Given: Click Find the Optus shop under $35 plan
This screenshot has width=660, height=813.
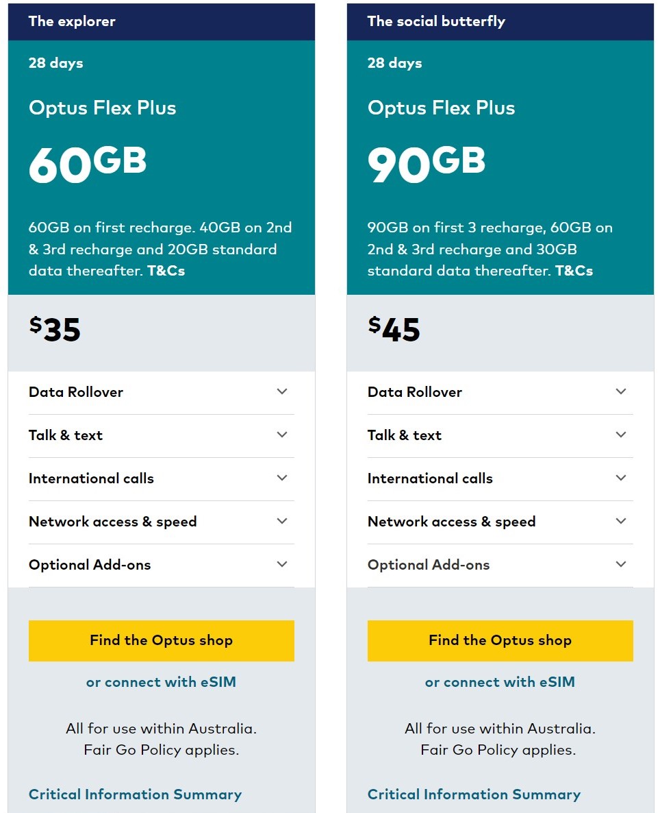Looking at the screenshot, I should [x=161, y=640].
